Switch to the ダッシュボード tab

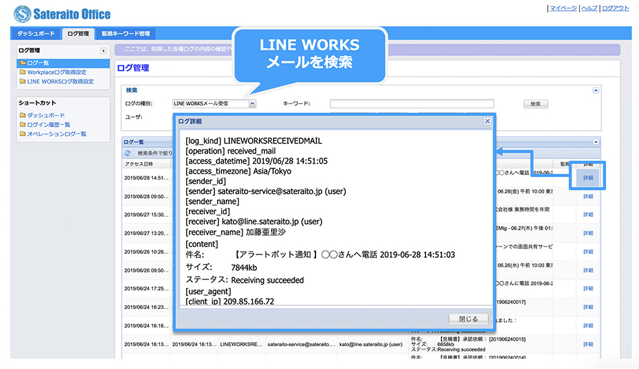(x=36, y=34)
